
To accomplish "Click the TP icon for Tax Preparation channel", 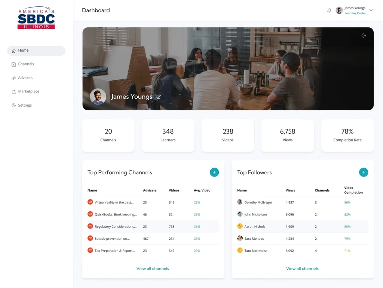I will [90, 251].
